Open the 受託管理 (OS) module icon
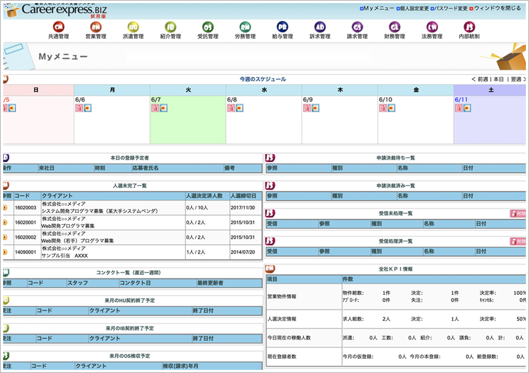The height and width of the screenshot is (373, 529). 208,27
